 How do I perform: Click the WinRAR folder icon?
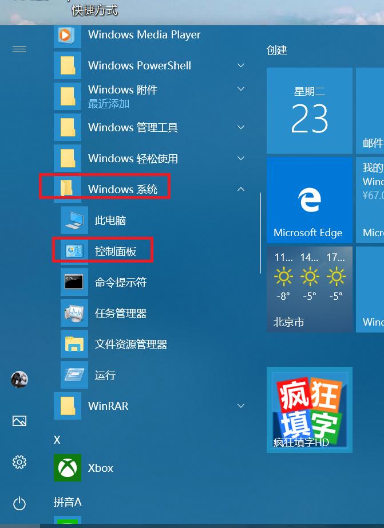68,406
